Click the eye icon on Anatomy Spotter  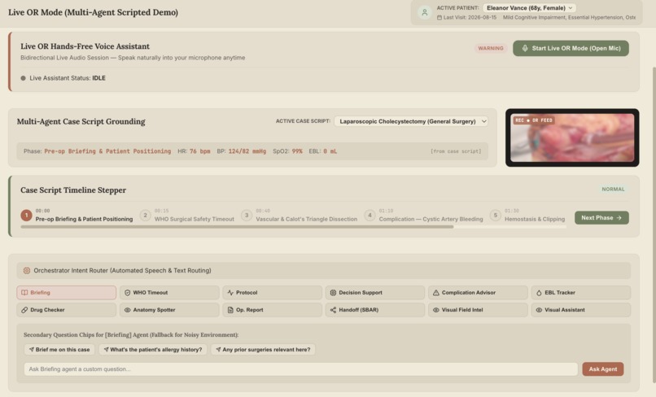pos(128,310)
